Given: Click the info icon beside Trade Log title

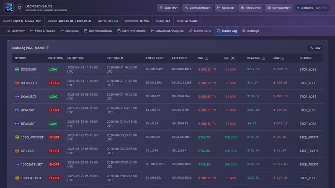Looking at the screenshot, I should 48,48.
